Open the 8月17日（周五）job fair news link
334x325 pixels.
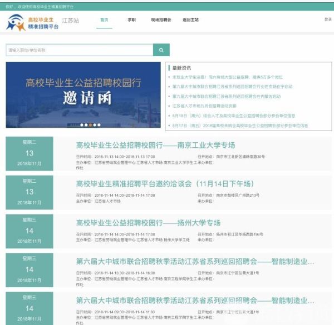pyautogui.click(x=239, y=126)
